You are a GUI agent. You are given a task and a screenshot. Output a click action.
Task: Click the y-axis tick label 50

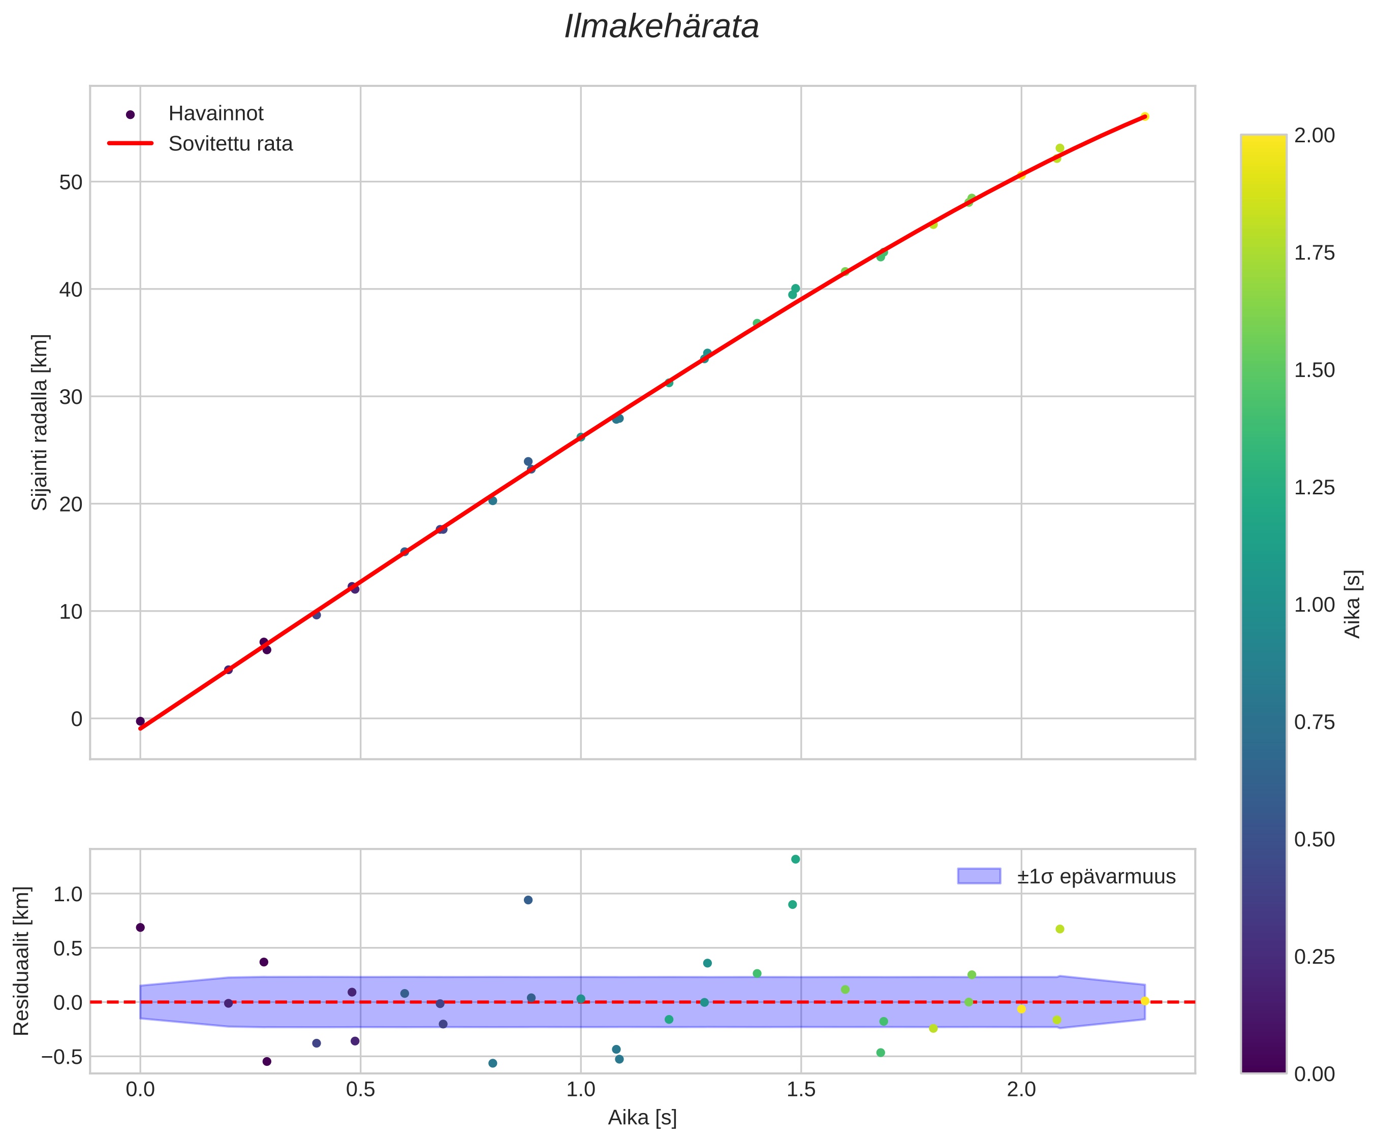(71, 182)
